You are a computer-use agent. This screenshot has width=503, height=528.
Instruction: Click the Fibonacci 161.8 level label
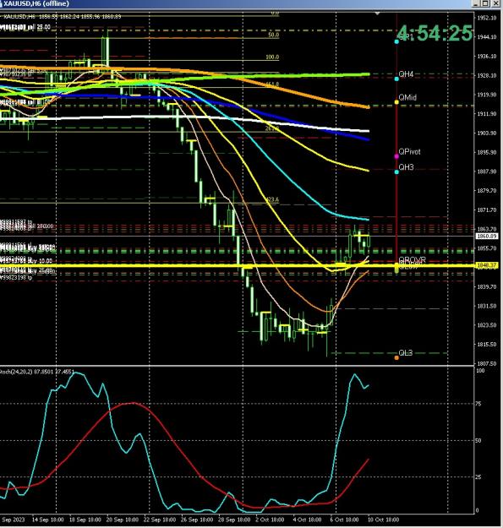pos(272,84)
